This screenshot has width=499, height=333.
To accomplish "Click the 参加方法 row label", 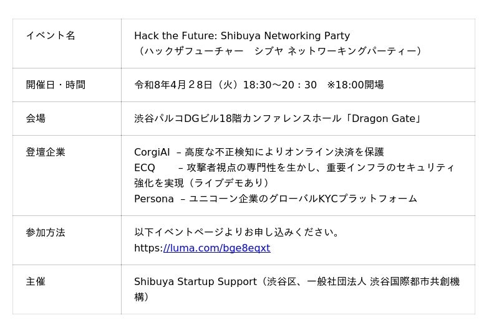I will [x=46, y=232].
